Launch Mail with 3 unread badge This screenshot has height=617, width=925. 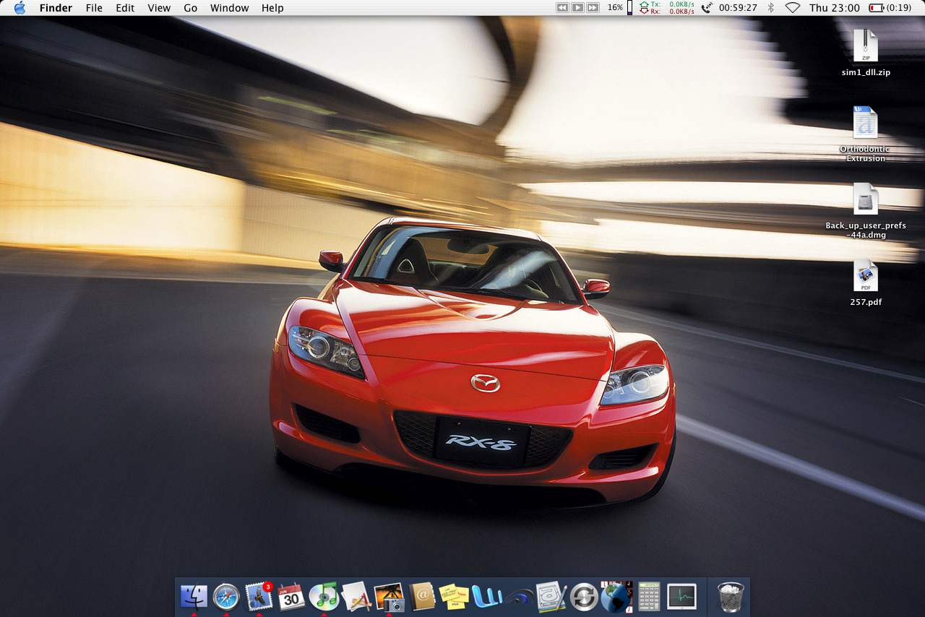pos(259,597)
